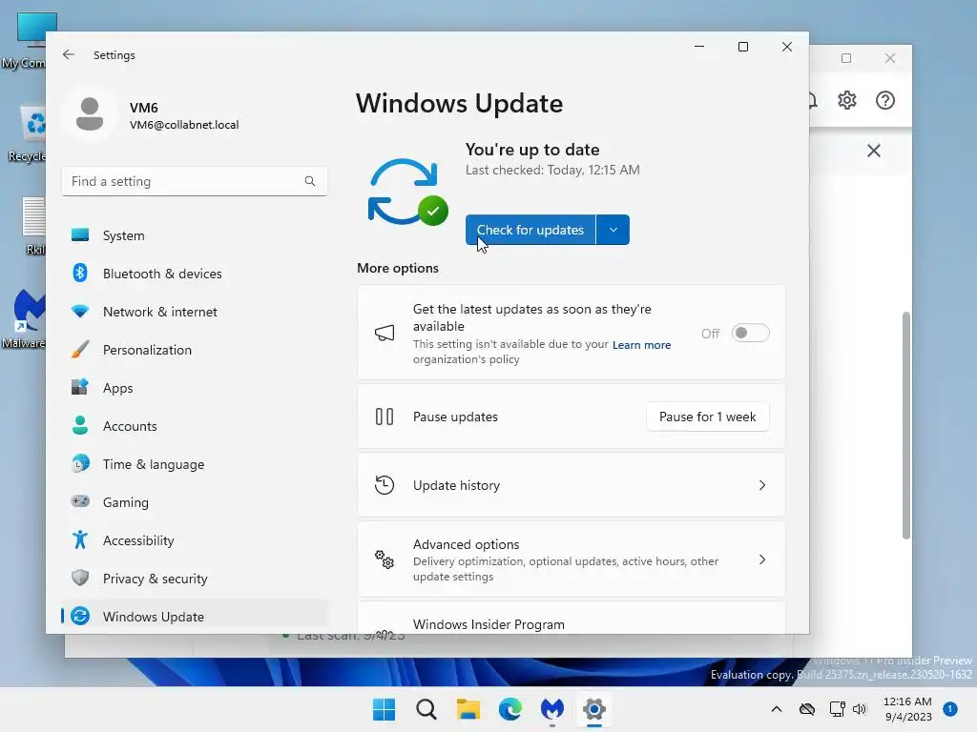Viewport: 977px width, 732px height.
Task: Open Bluetooth & devices category
Action: click(195, 274)
